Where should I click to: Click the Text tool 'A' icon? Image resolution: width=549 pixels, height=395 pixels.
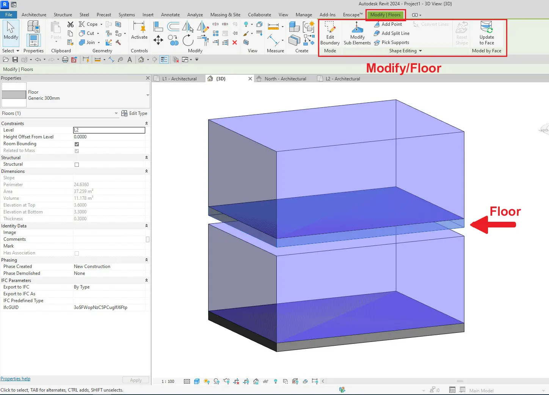click(130, 60)
